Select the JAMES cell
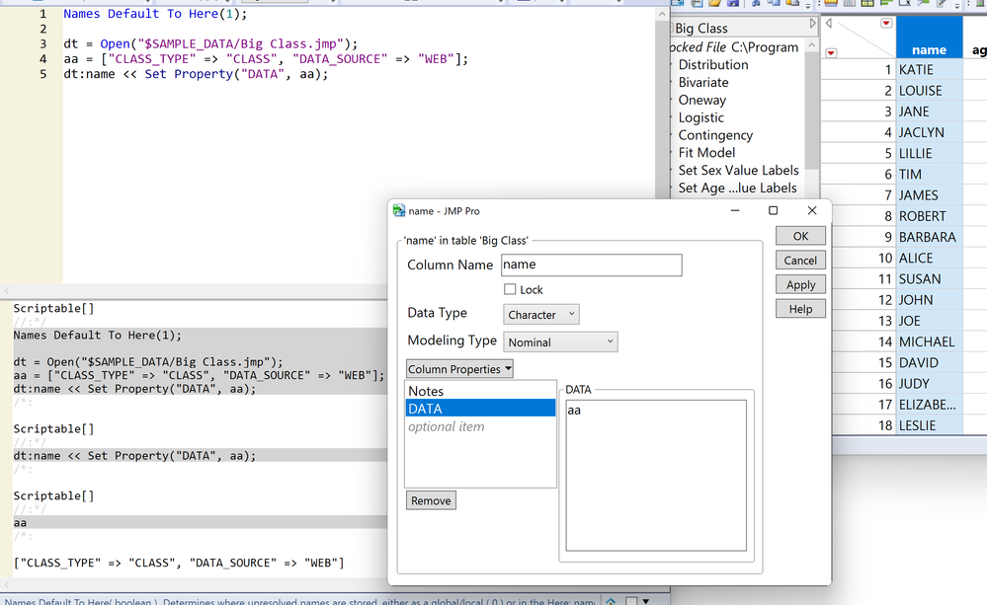 click(x=930, y=195)
